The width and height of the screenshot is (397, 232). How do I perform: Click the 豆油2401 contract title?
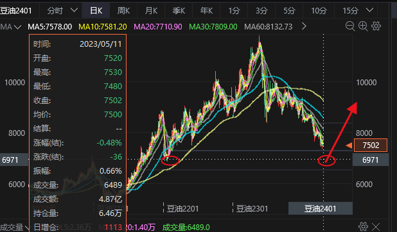pyautogui.click(x=16, y=11)
